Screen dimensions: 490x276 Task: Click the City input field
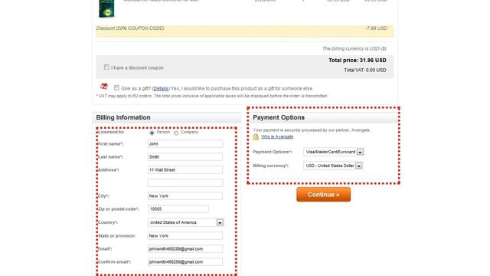click(185, 196)
